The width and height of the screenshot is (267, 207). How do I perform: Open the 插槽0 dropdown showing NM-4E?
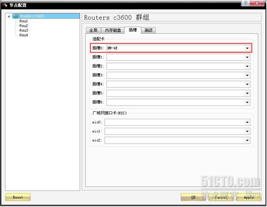coord(178,48)
